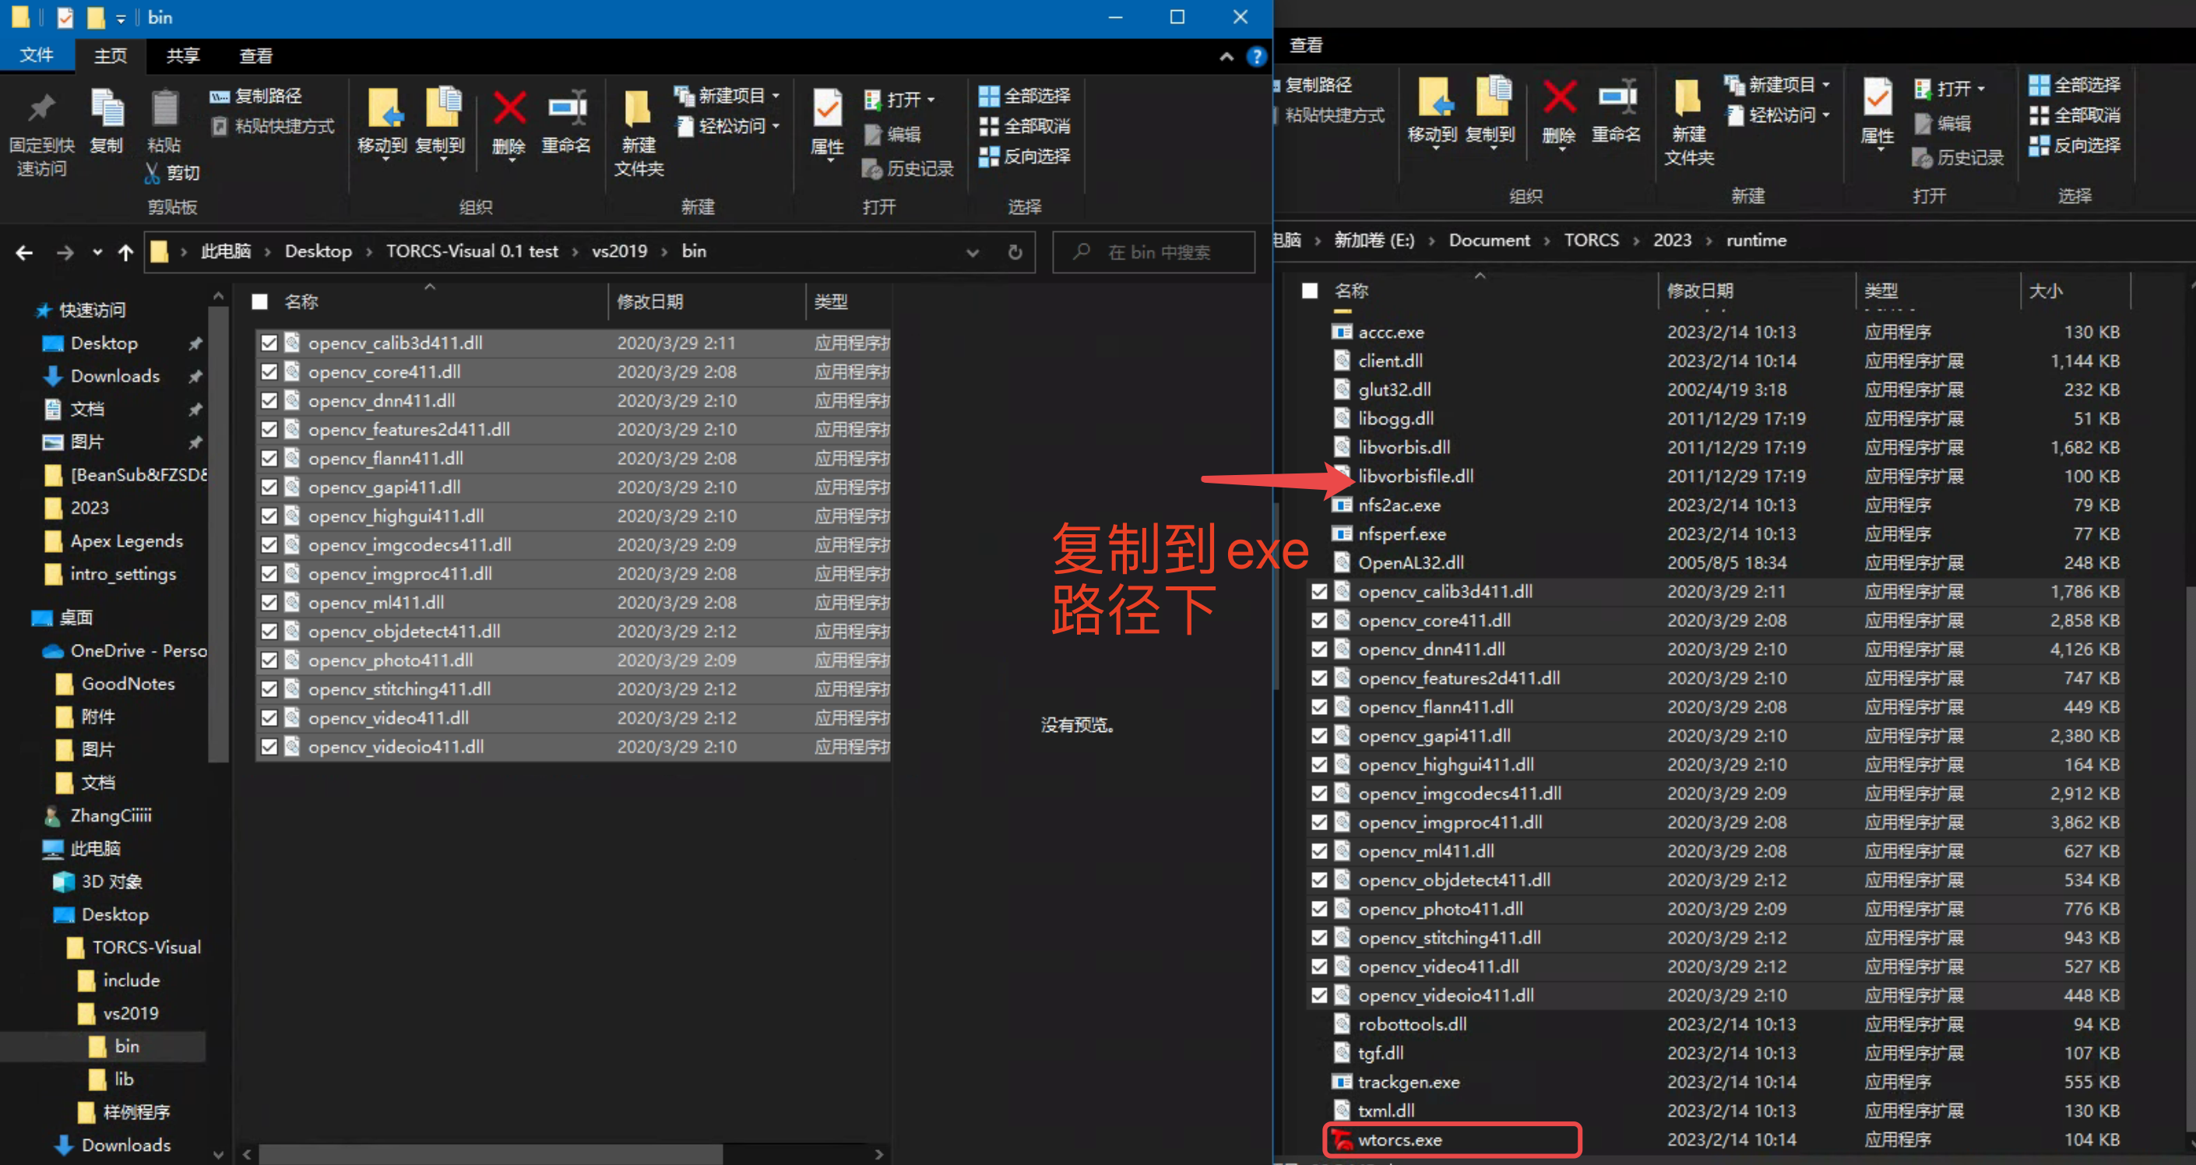Click the Back arrow in bin window
Viewport: 2196px width, 1165px height.
[x=25, y=252]
